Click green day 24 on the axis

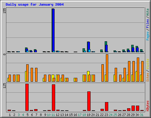111,115
